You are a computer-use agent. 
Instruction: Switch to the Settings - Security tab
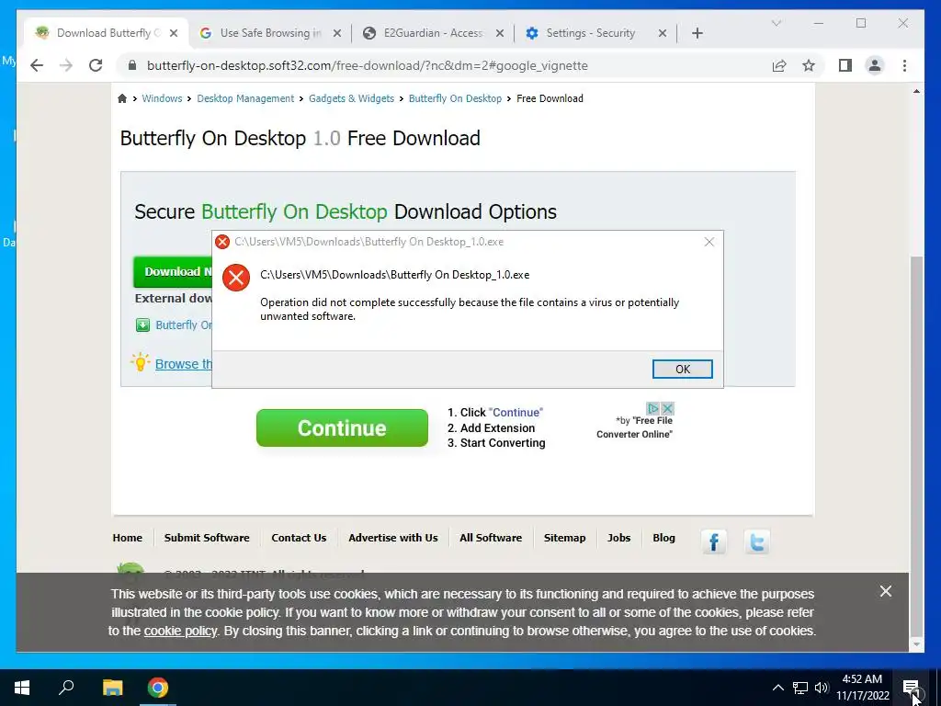tap(591, 33)
